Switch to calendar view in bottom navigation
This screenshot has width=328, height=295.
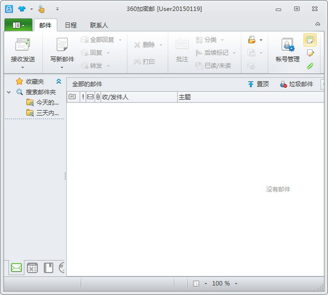(x=32, y=268)
